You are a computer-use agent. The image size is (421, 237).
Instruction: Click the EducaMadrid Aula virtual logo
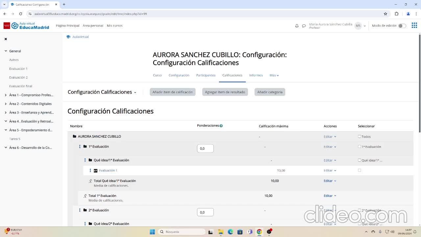(26, 26)
